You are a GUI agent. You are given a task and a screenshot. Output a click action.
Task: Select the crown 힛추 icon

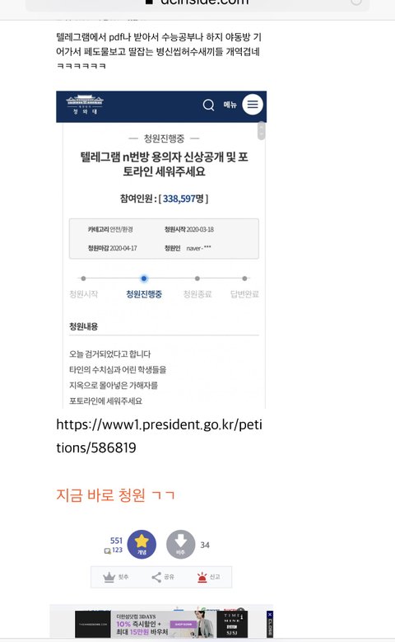tap(109, 577)
